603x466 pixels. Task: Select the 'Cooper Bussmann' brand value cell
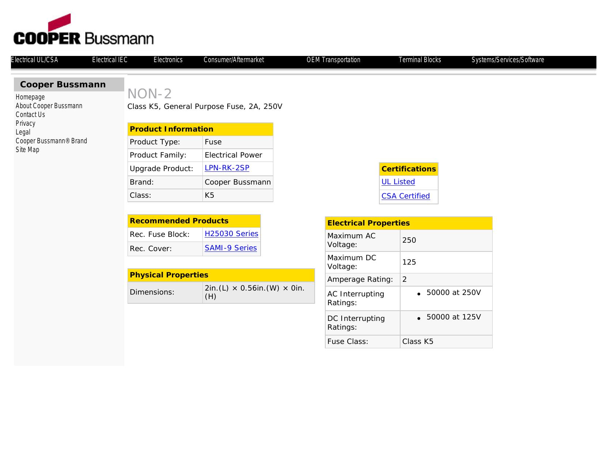point(238,182)
